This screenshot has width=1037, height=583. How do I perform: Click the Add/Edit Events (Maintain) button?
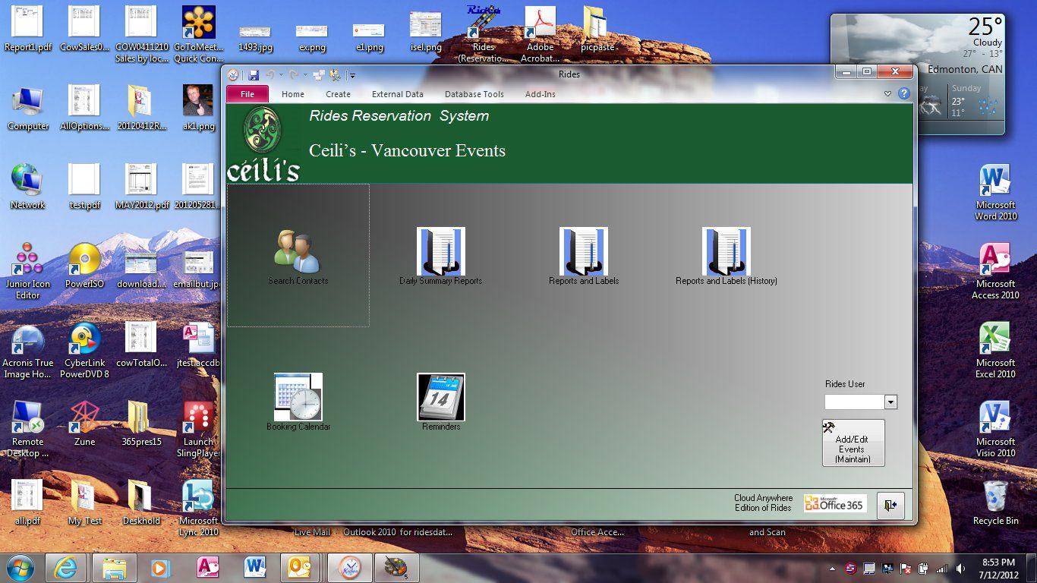pyautogui.click(x=853, y=443)
